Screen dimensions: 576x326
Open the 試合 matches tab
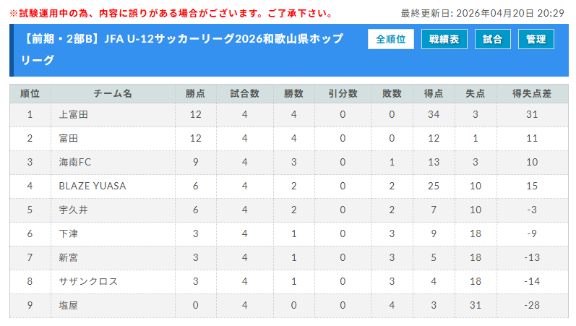(493, 39)
